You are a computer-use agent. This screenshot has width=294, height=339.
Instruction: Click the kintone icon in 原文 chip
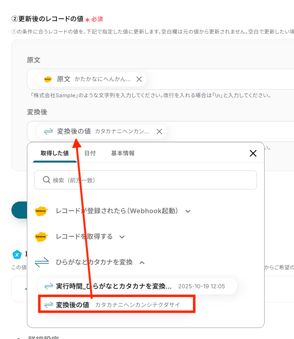click(x=48, y=80)
